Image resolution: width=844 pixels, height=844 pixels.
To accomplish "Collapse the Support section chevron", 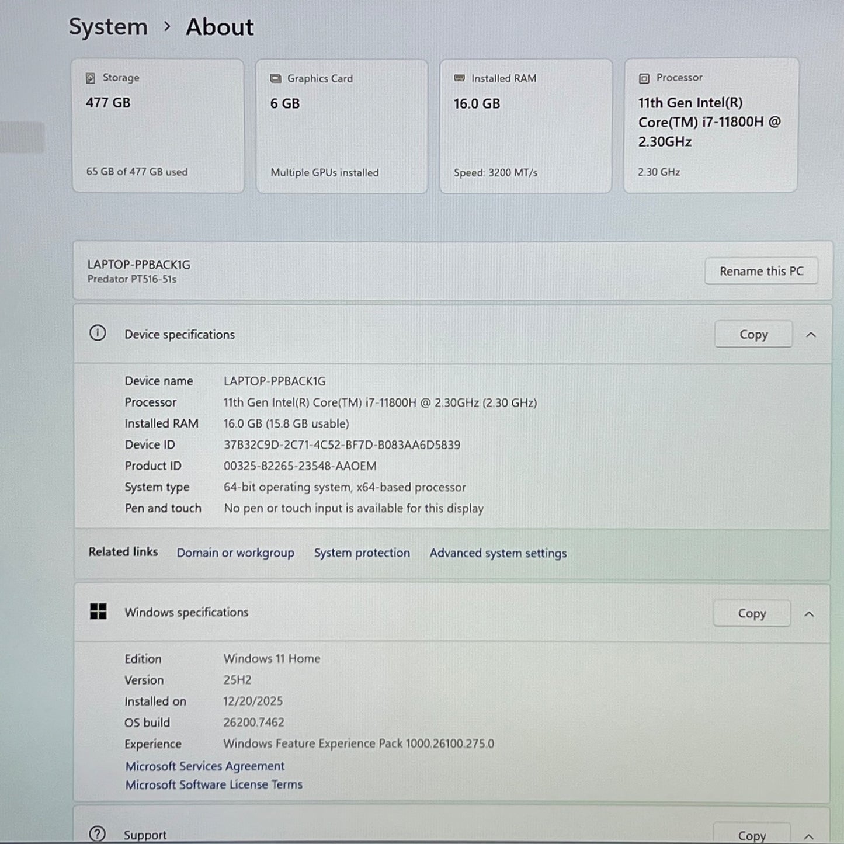I will (809, 836).
